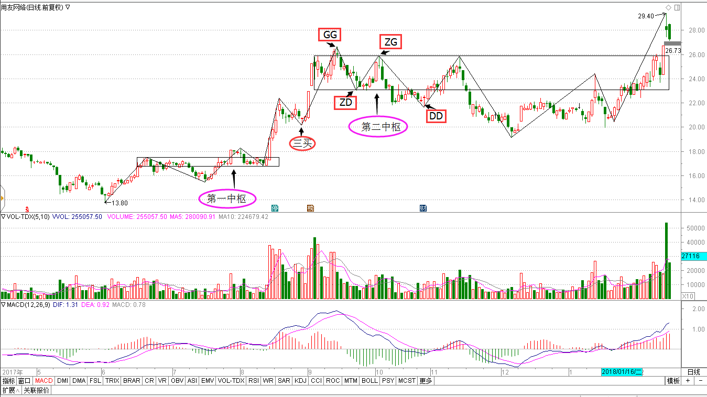Toggle the split-panel icon at the chart's top right

coord(677,7)
